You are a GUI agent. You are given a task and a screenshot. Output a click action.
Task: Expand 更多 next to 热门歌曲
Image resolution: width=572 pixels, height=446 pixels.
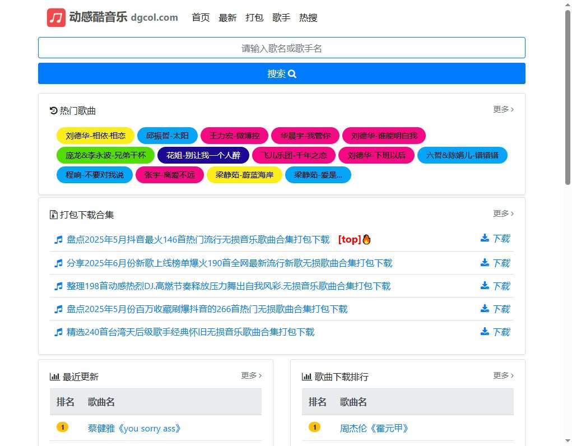click(x=502, y=110)
